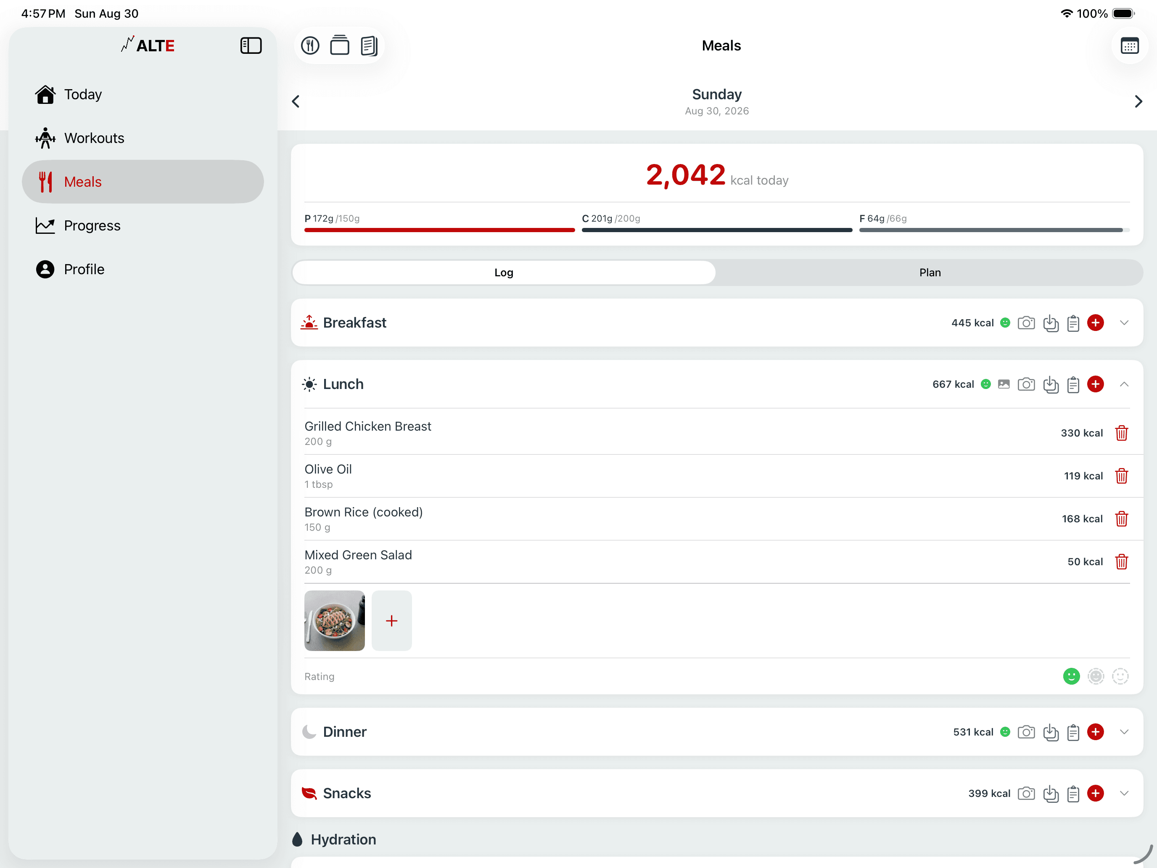Open Brown Rice (cooked) item

(x=716, y=519)
